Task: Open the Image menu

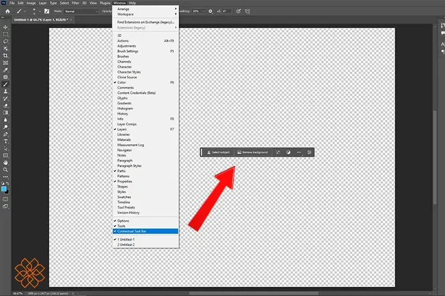Action: [x=31, y=3]
